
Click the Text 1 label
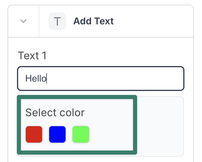click(32, 55)
